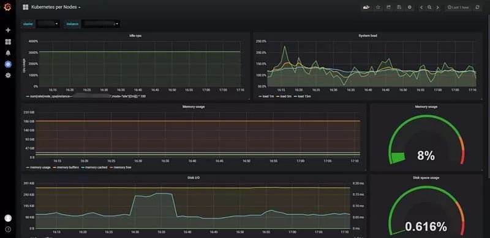Click the cluster variable label

pos(28,24)
